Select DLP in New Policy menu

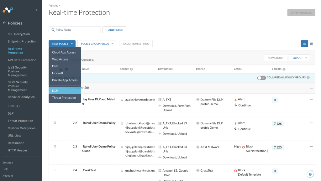click(65, 91)
